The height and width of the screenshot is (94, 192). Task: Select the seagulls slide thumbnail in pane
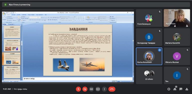click(x=12, y=59)
